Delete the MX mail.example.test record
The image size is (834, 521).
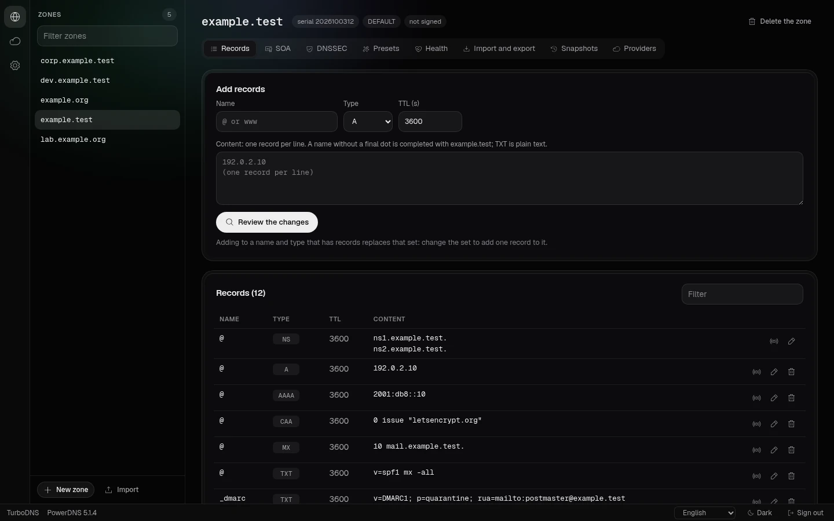(791, 450)
